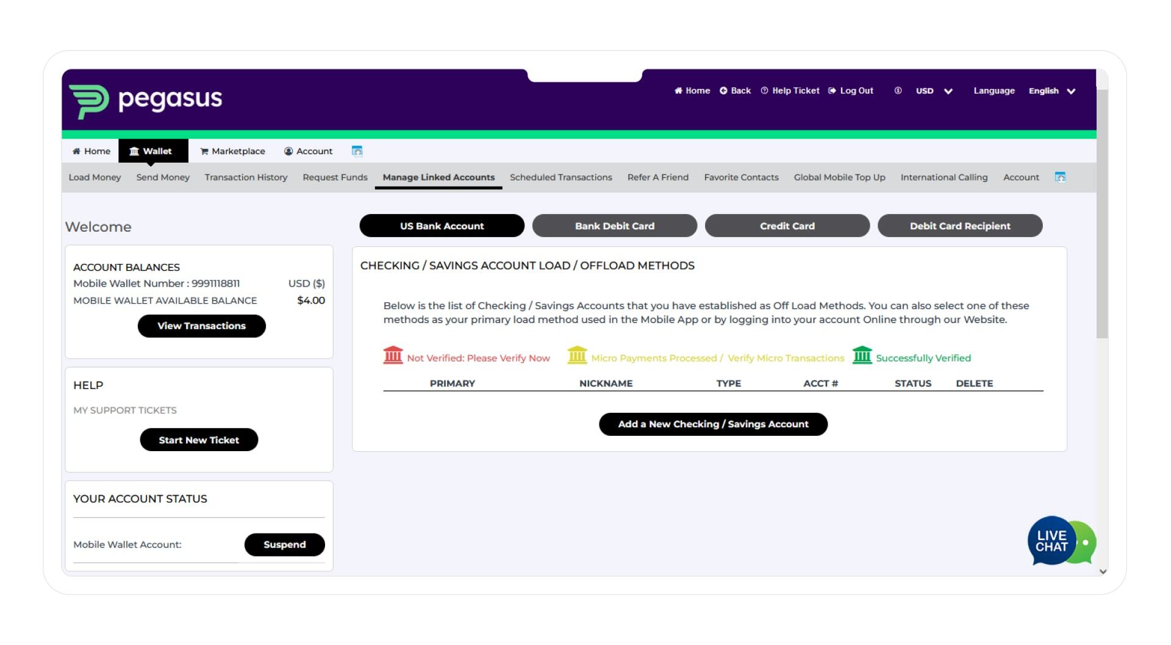Select the Bank Debit Card pill

614,226
